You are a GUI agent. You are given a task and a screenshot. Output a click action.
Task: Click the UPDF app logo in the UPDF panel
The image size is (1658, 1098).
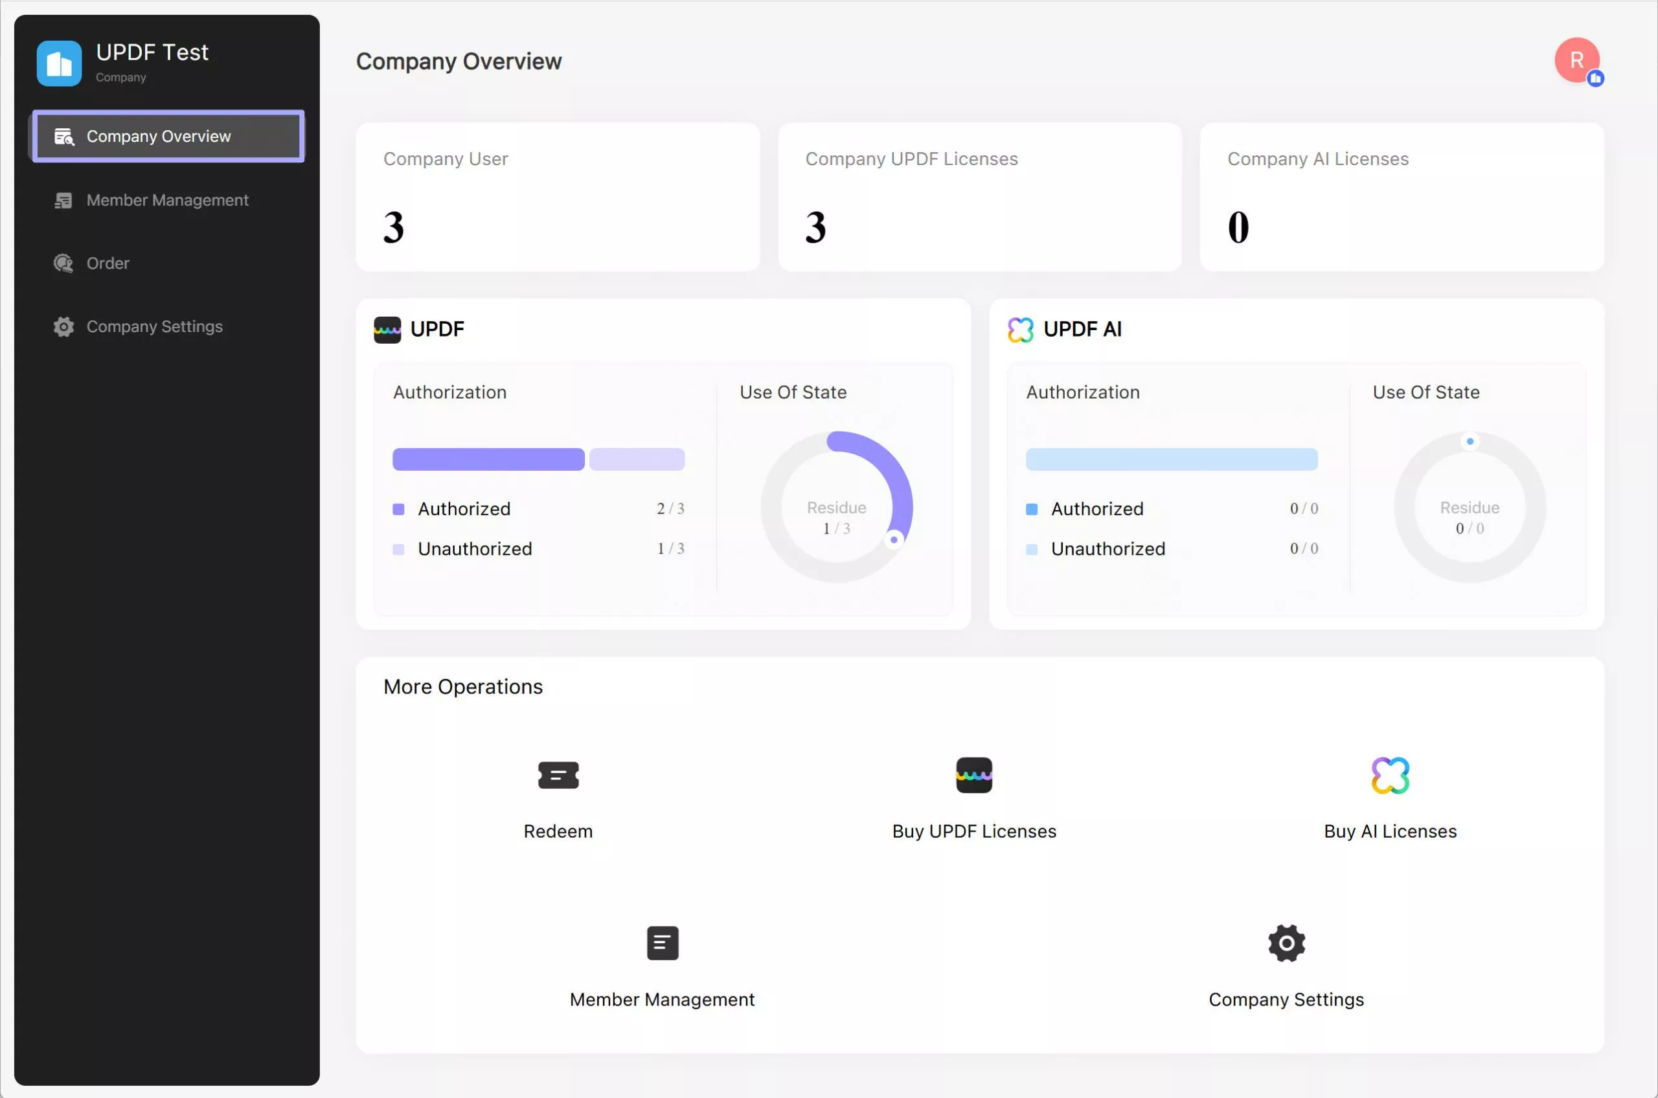(x=387, y=330)
